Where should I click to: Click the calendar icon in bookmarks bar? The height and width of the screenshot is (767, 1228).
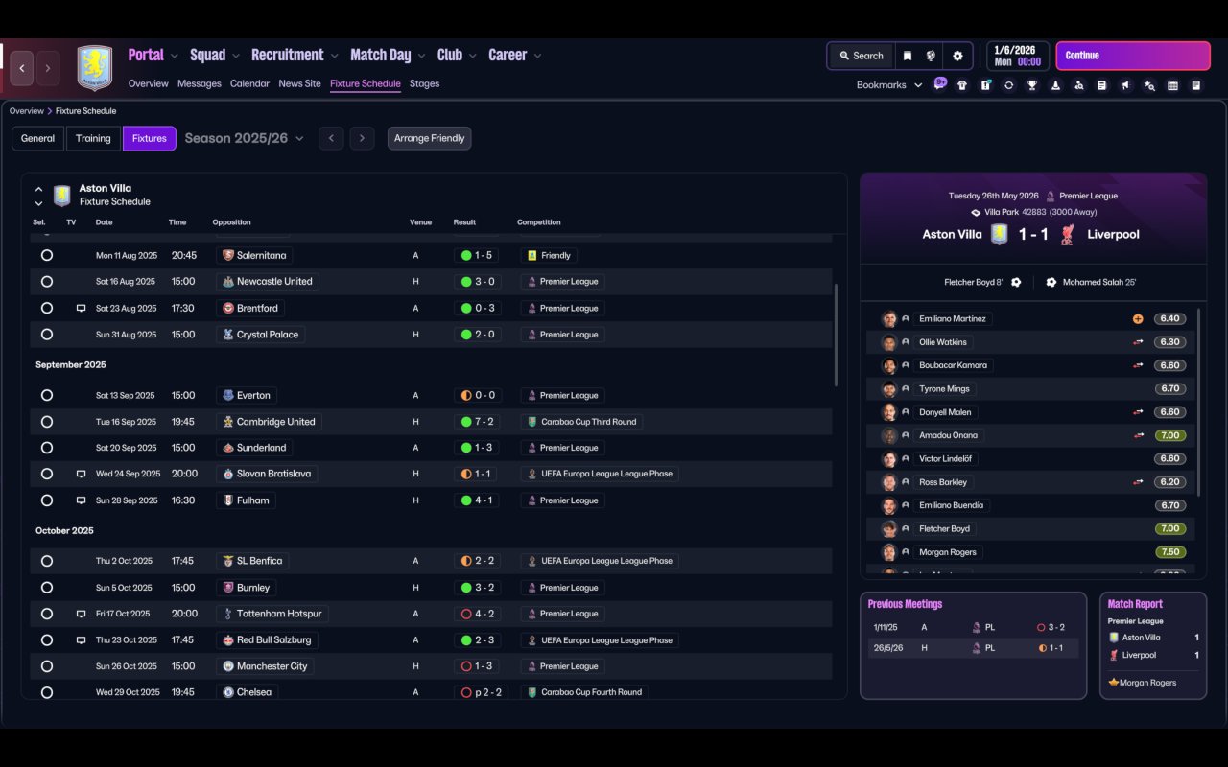(1172, 85)
